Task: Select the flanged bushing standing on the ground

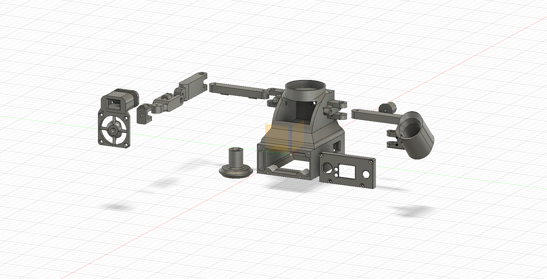Action: (236, 163)
